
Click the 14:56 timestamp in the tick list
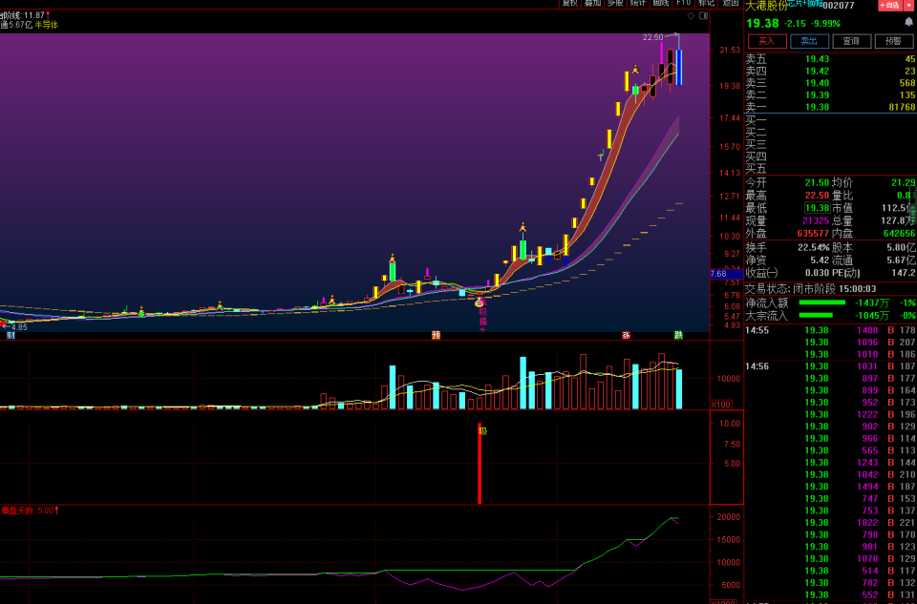(757, 366)
